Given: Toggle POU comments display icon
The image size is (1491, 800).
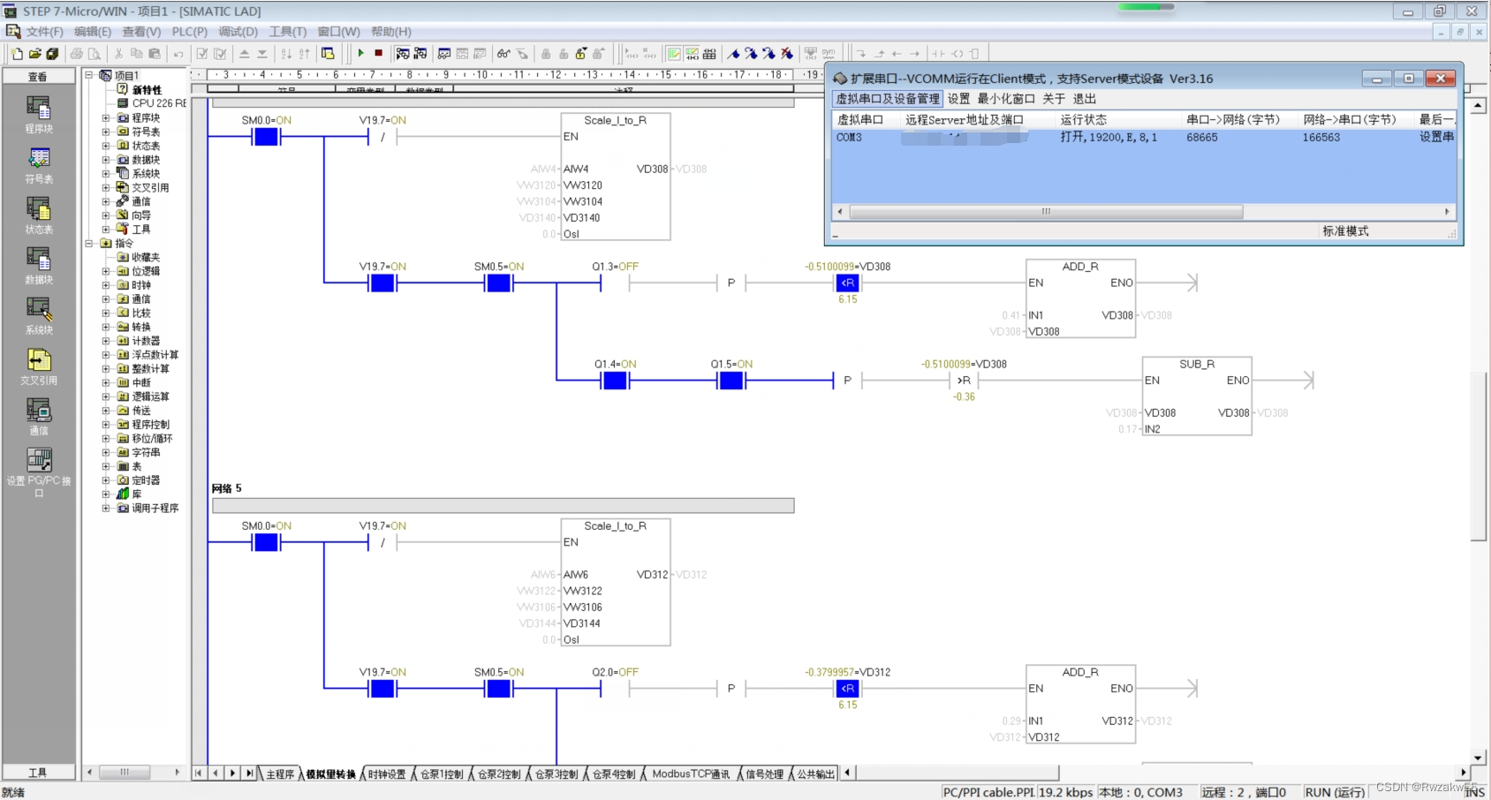Looking at the screenshot, I should click(x=674, y=54).
